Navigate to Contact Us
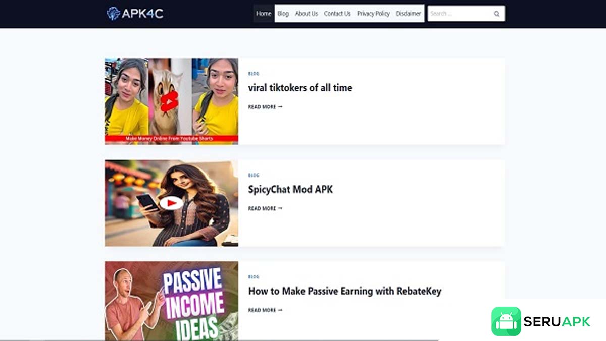Image resolution: width=606 pixels, height=341 pixels. tap(337, 14)
